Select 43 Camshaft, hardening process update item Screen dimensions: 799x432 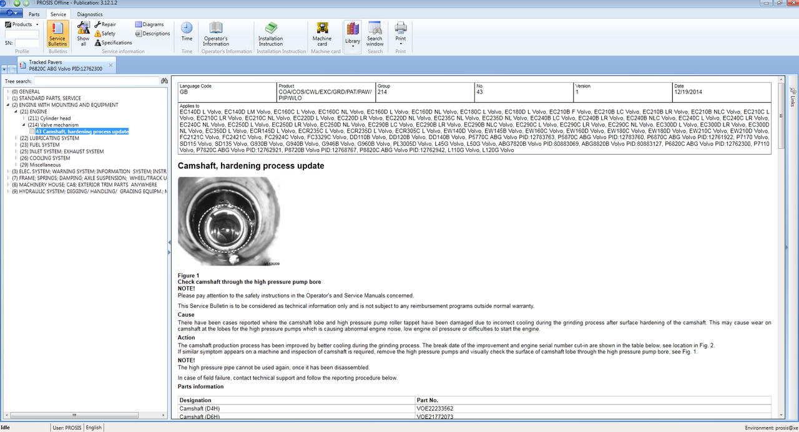pyautogui.click(x=82, y=132)
